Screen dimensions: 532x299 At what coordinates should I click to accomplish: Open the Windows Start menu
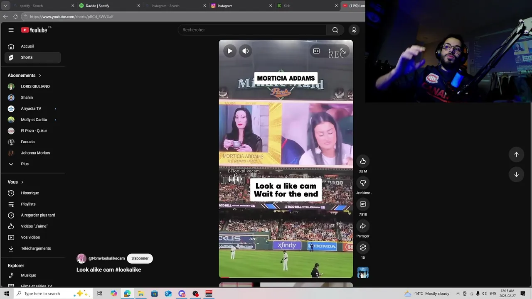point(6,294)
